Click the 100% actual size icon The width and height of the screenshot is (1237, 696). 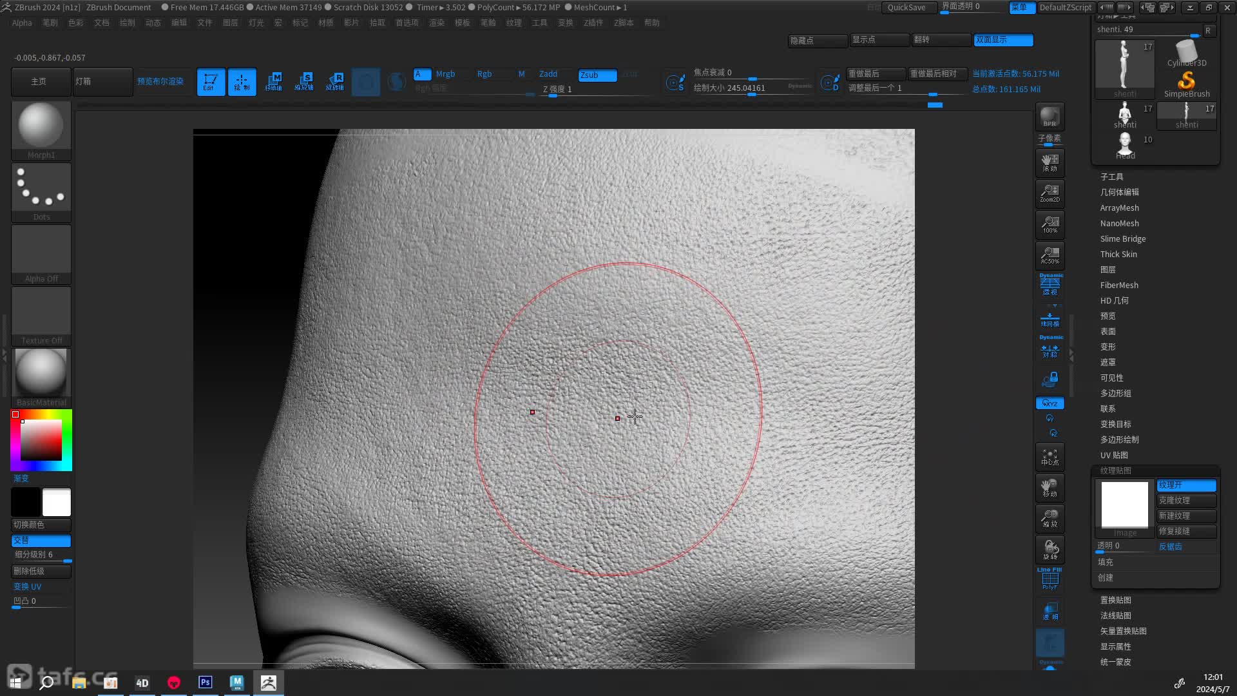point(1050,224)
